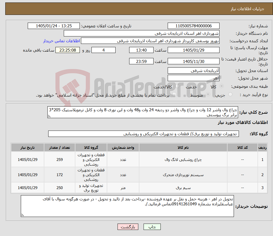Click resize handle of need description textarea
273x236 pixels.
(x=49, y=116)
